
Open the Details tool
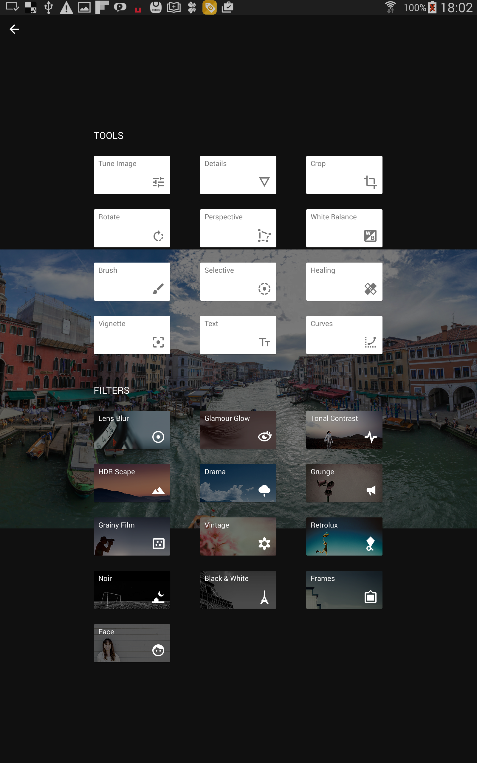pyautogui.click(x=238, y=175)
